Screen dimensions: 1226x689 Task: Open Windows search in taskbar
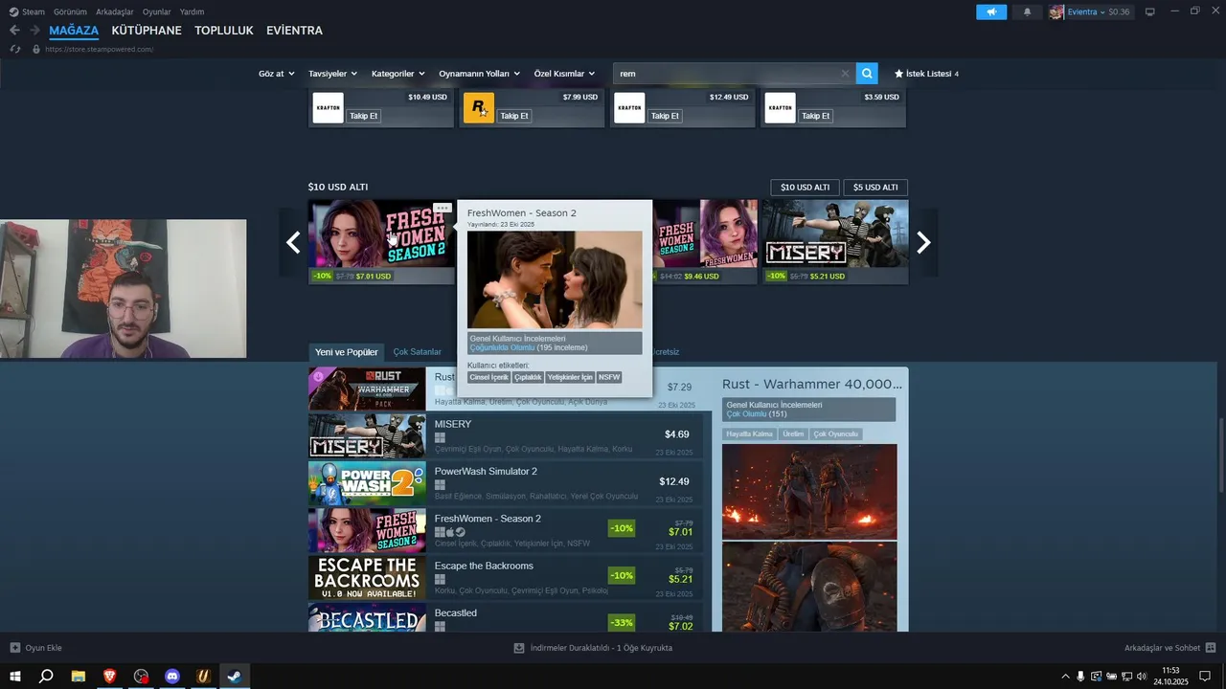pos(46,676)
